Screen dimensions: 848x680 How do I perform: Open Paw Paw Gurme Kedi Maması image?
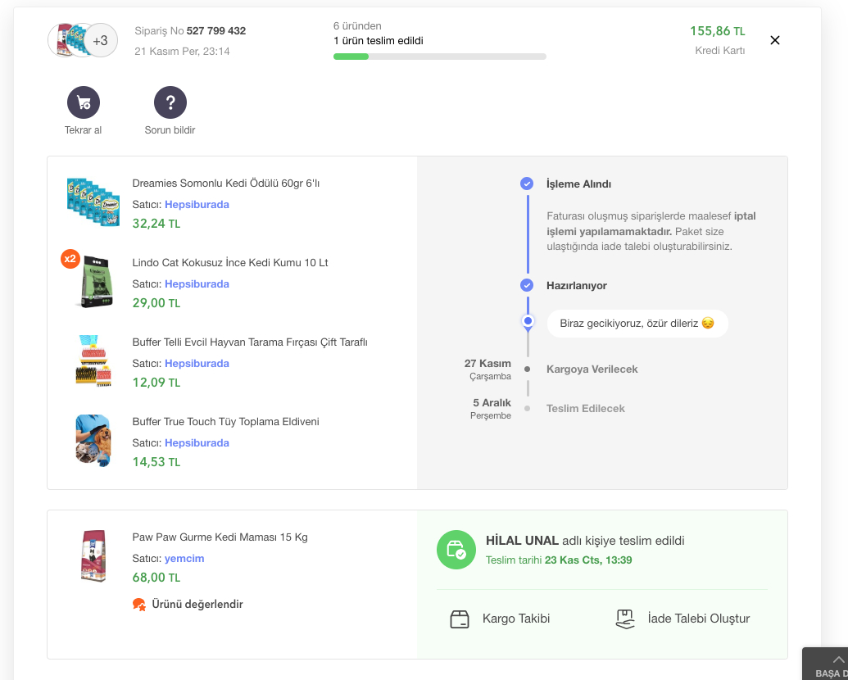point(93,556)
